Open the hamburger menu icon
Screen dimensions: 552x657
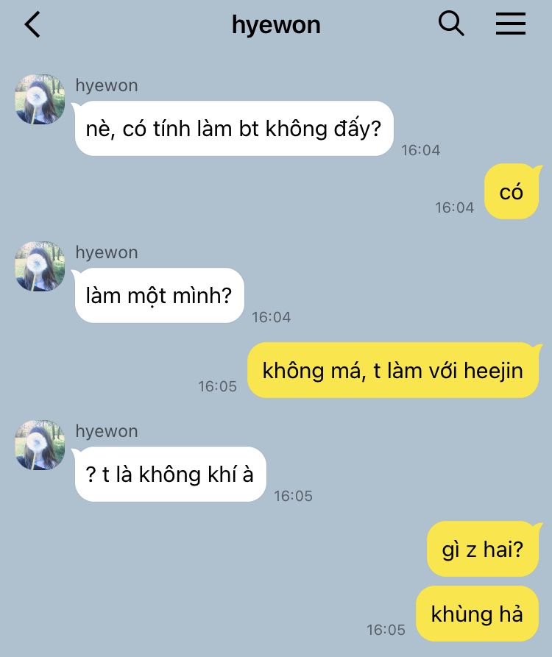pyautogui.click(x=511, y=24)
